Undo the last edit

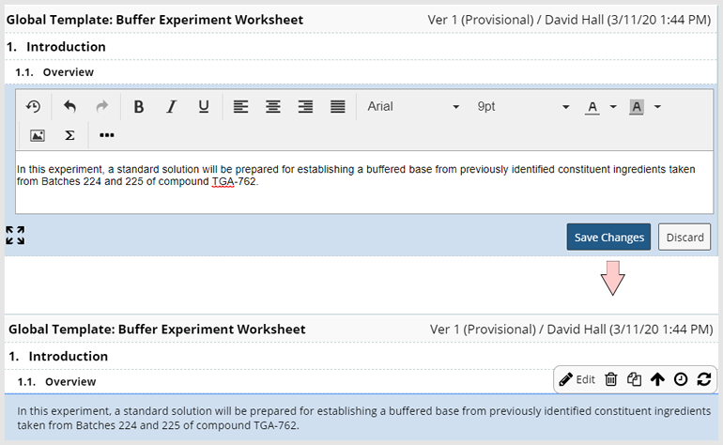(x=69, y=106)
